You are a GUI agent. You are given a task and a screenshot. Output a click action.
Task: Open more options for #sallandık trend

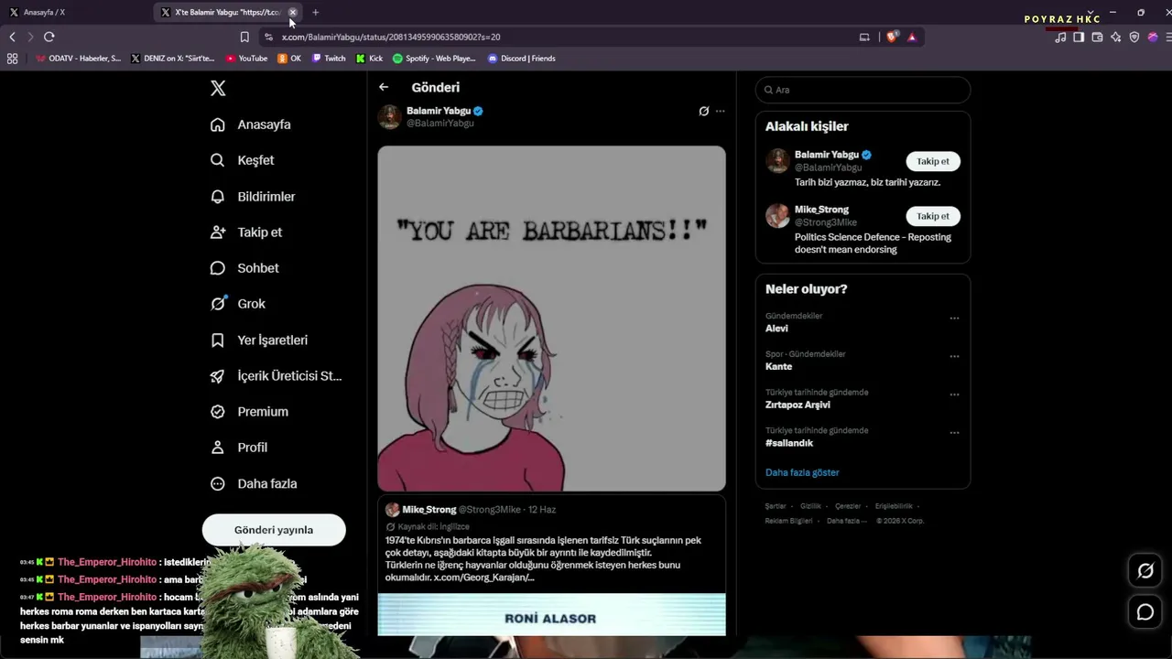pyautogui.click(x=954, y=433)
